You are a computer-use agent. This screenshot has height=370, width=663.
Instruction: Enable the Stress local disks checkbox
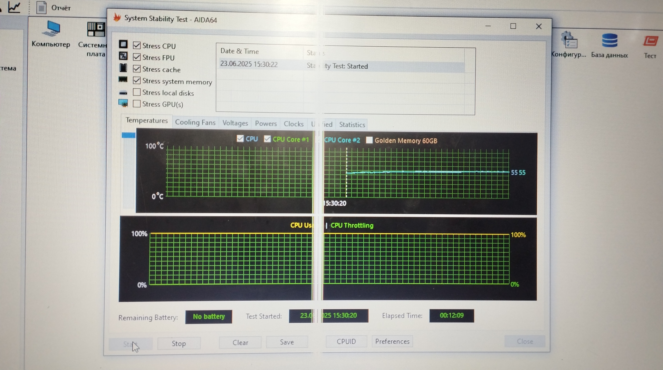click(137, 92)
